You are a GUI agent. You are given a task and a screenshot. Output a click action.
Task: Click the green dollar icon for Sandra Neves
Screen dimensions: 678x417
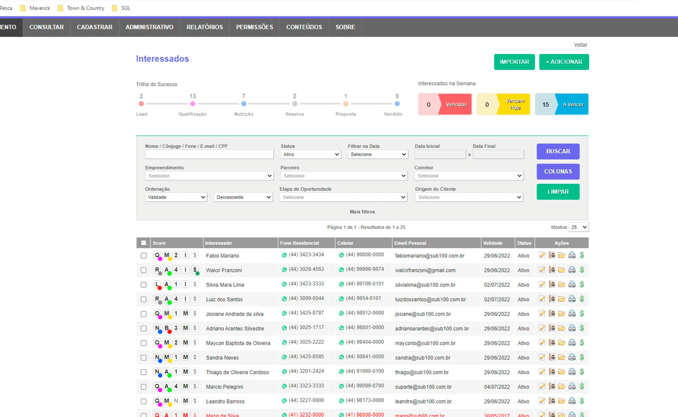pyautogui.click(x=582, y=357)
